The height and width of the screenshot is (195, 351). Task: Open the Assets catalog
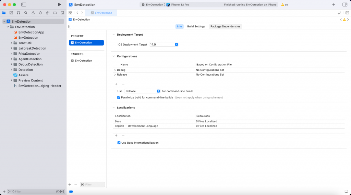tap(23, 75)
